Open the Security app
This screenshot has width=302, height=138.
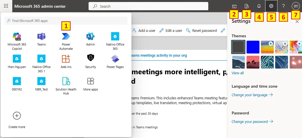click(x=91, y=62)
